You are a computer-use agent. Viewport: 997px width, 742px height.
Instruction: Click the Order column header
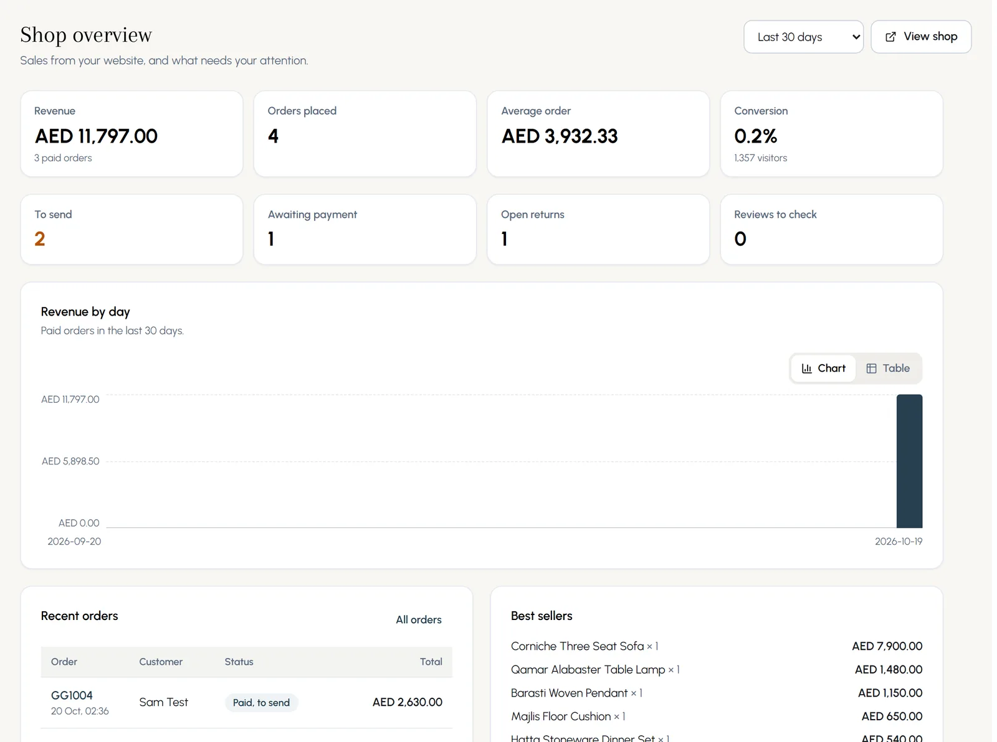click(x=64, y=662)
